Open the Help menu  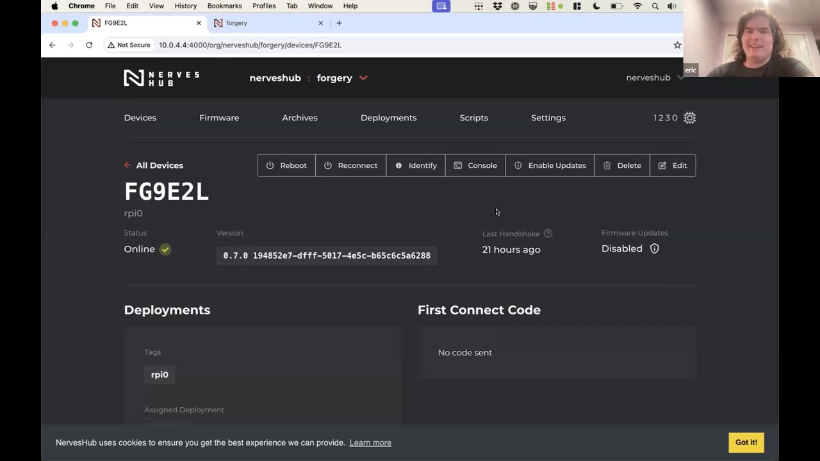click(x=350, y=6)
